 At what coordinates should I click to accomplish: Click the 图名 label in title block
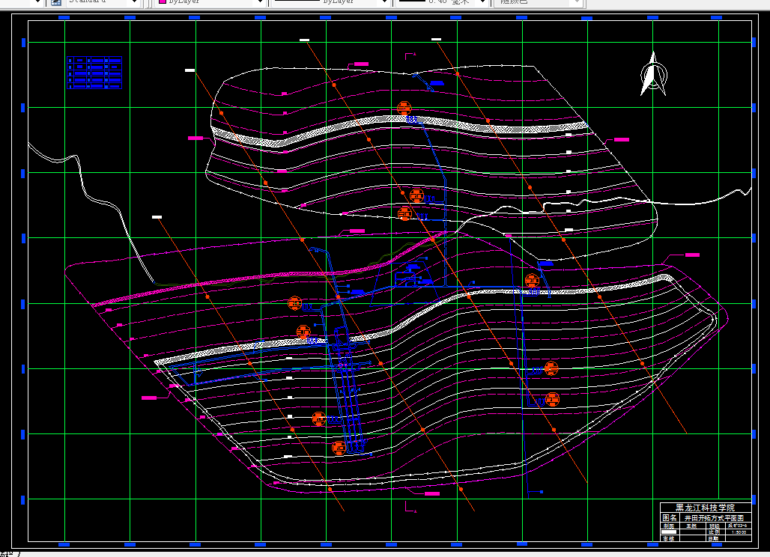pos(670,518)
